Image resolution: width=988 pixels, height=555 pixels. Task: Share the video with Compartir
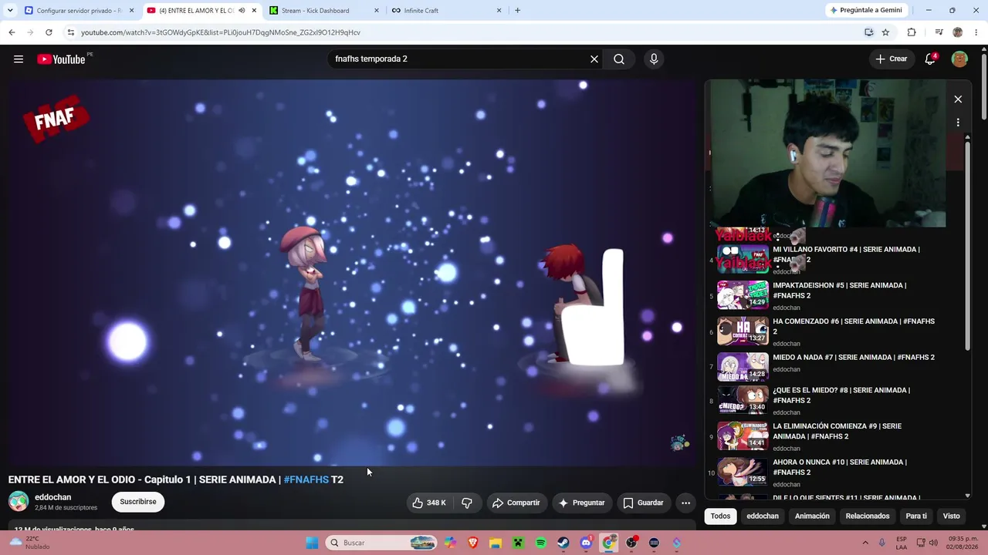click(516, 503)
